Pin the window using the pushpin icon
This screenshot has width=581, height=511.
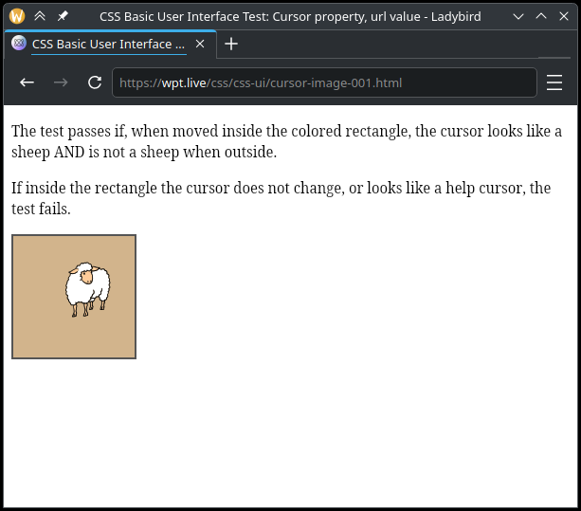63,16
